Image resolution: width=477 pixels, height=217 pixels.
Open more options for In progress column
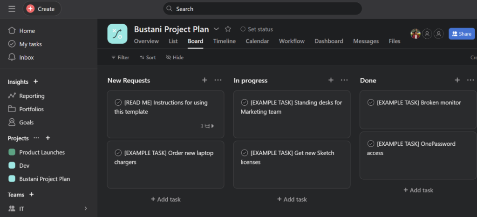click(344, 80)
